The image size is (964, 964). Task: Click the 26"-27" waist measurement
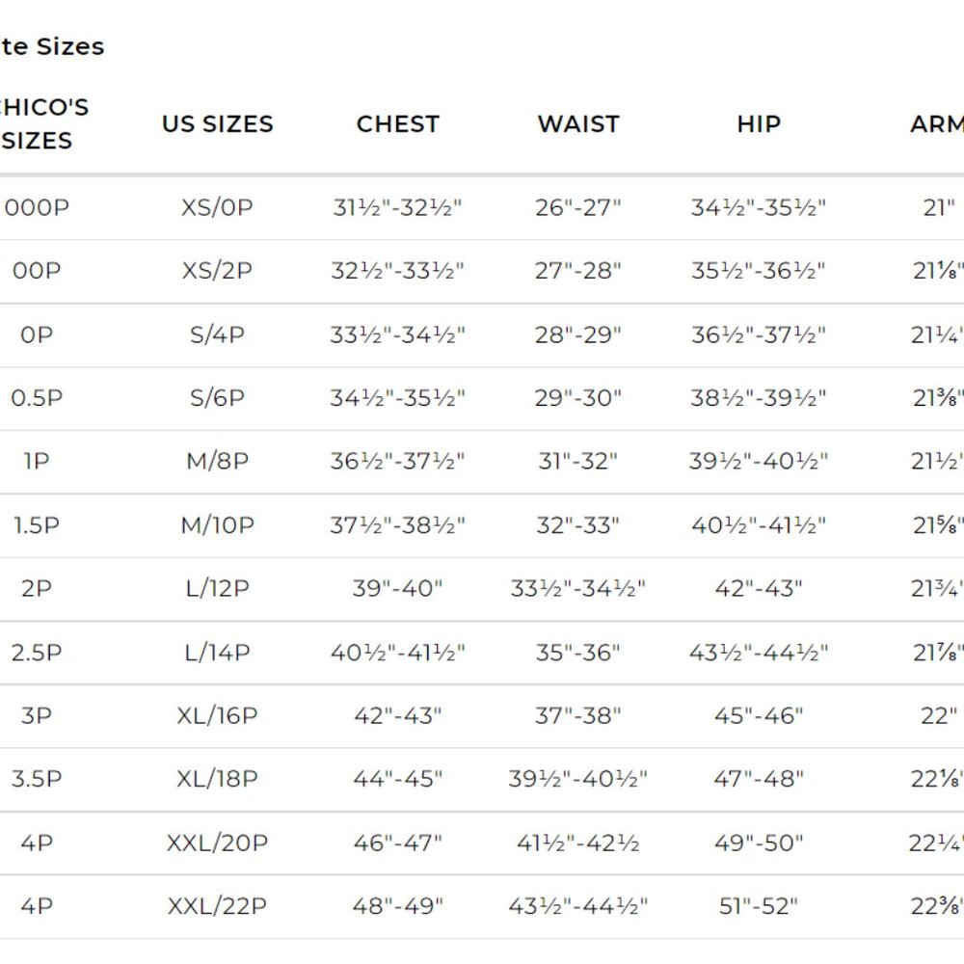tap(578, 207)
